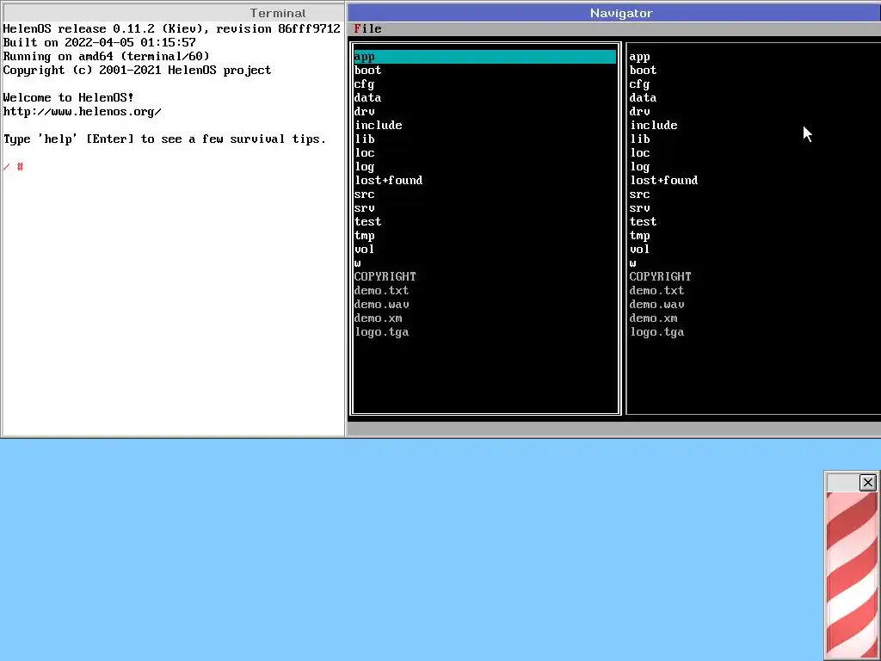Select include directory in left panel
The height and width of the screenshot is (661, 881).
tap(379, 126)
